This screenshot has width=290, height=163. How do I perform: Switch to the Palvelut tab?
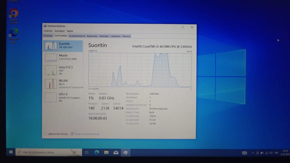coord(126,36)
